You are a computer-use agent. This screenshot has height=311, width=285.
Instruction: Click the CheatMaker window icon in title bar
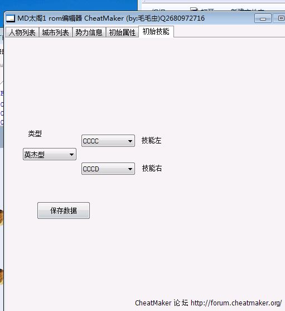point(11,18)
